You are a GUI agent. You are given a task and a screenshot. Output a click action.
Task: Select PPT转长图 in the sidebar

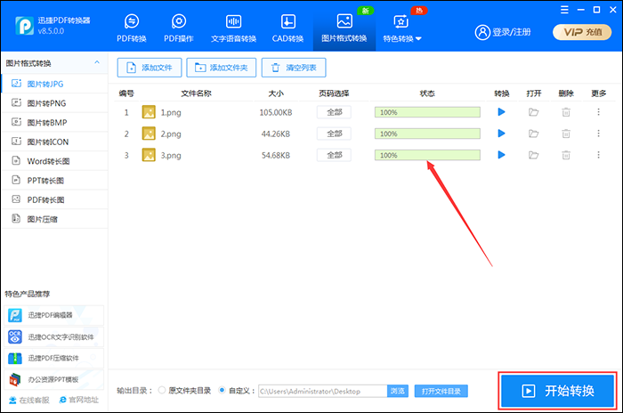point(54,181)
